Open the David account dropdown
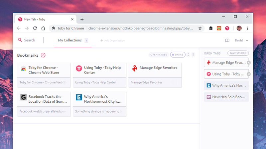 click(x=241, y=40)
